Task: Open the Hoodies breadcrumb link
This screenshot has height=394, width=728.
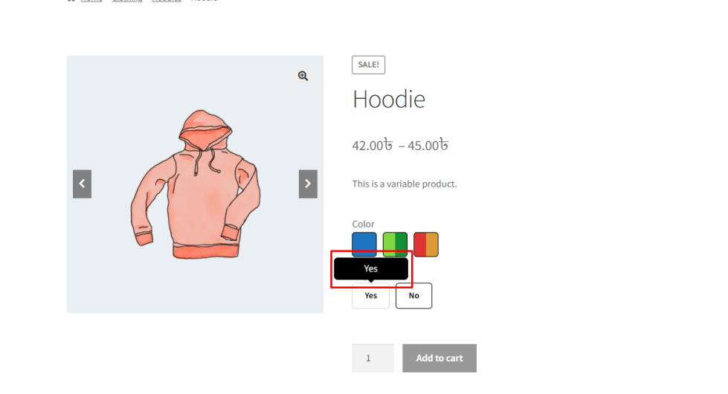Action: point(167,1)
